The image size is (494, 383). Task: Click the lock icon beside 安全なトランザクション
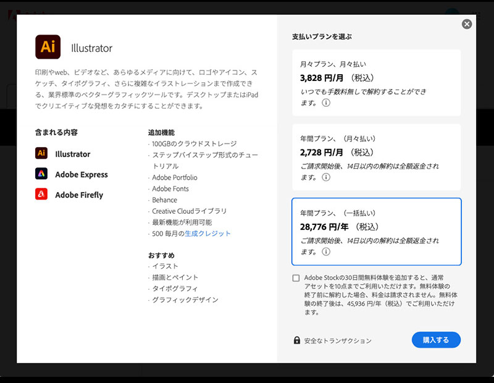point(297,340)
